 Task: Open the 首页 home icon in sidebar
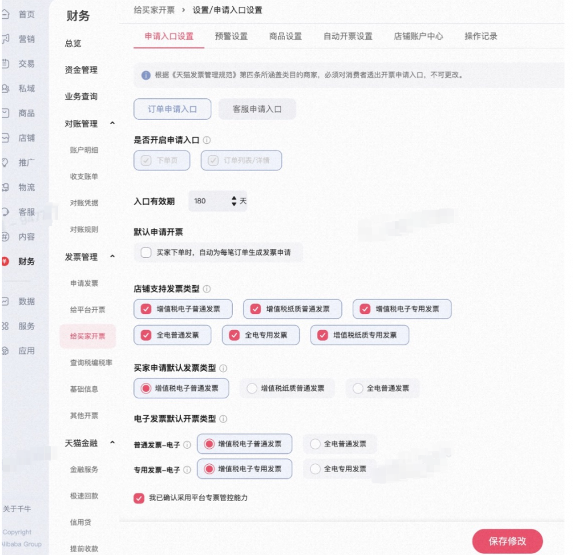[6, 14]
